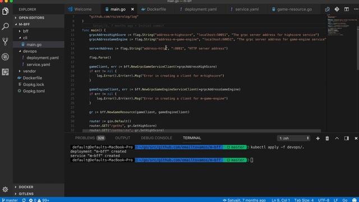359x202 pixels.
Task: Click the terminal prompt cursor
Action: tap(252, 160)
